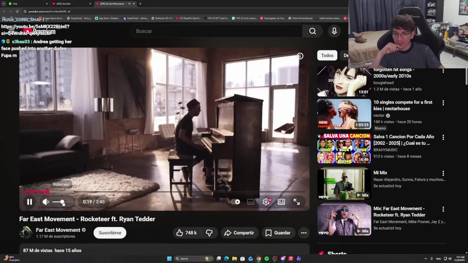Open the Far East Movement channel avatar

pos(26,232)
